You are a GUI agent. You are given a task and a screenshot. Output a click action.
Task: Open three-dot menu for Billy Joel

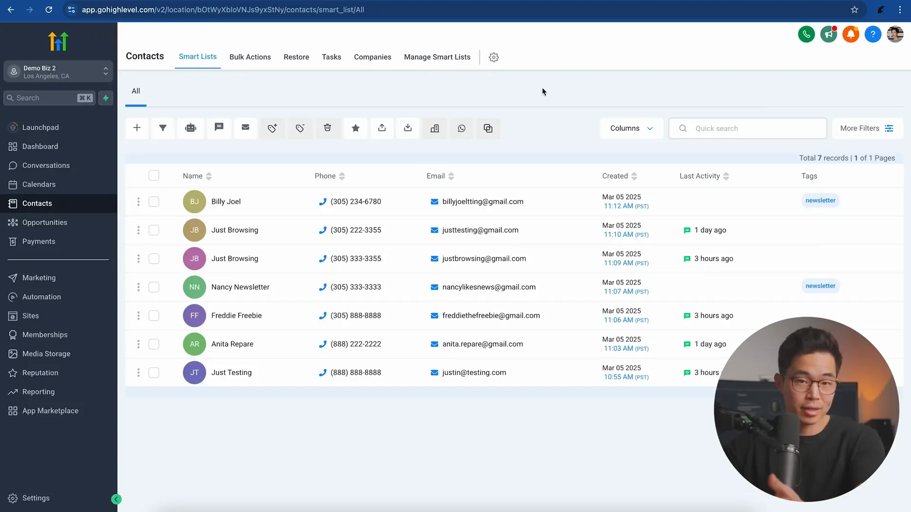tap(139, 201)
